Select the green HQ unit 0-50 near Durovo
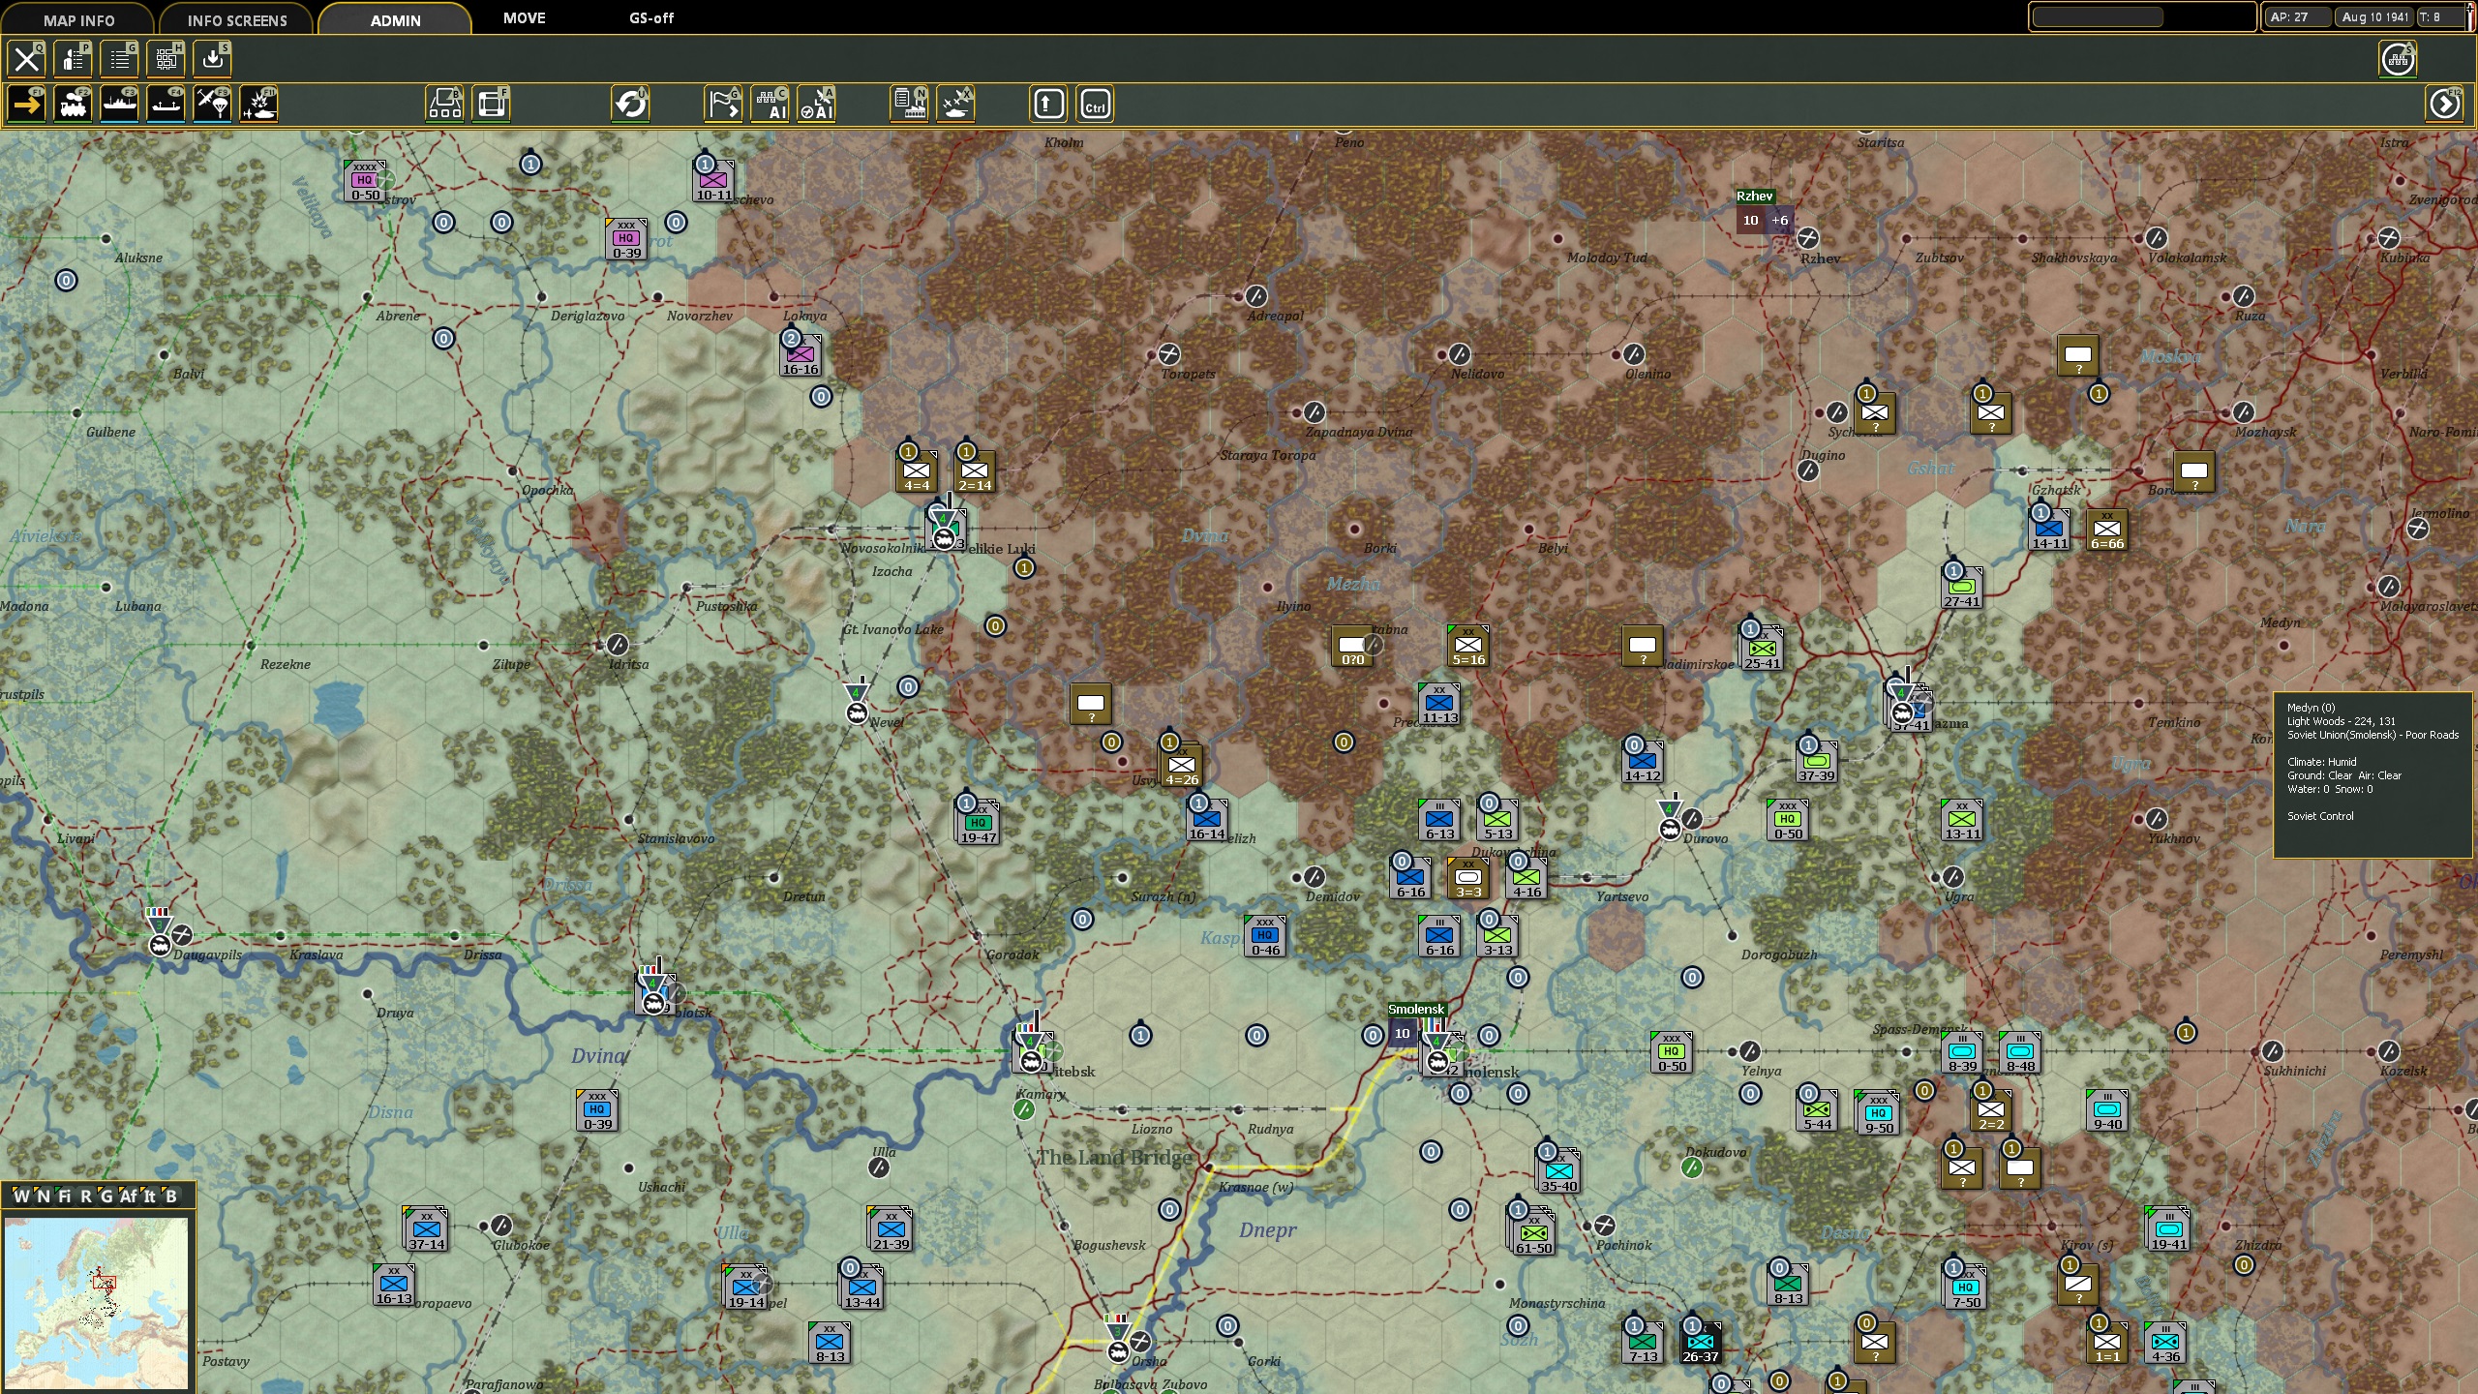The image size is (2478, 1394). click(x=1788, y=820)
